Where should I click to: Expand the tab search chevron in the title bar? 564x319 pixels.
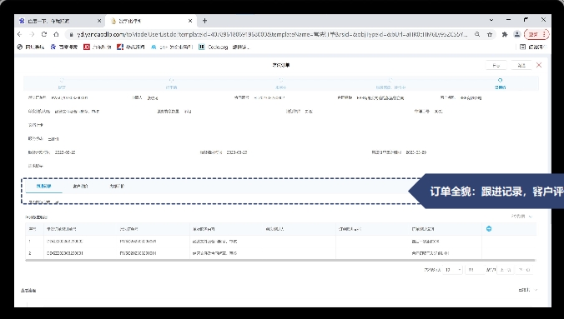(x=491, y=20)
